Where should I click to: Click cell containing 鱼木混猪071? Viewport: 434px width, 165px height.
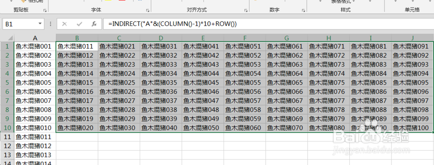[329, 46]
